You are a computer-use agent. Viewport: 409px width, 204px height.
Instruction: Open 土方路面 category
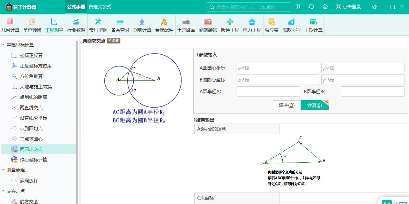coord(186,25)
